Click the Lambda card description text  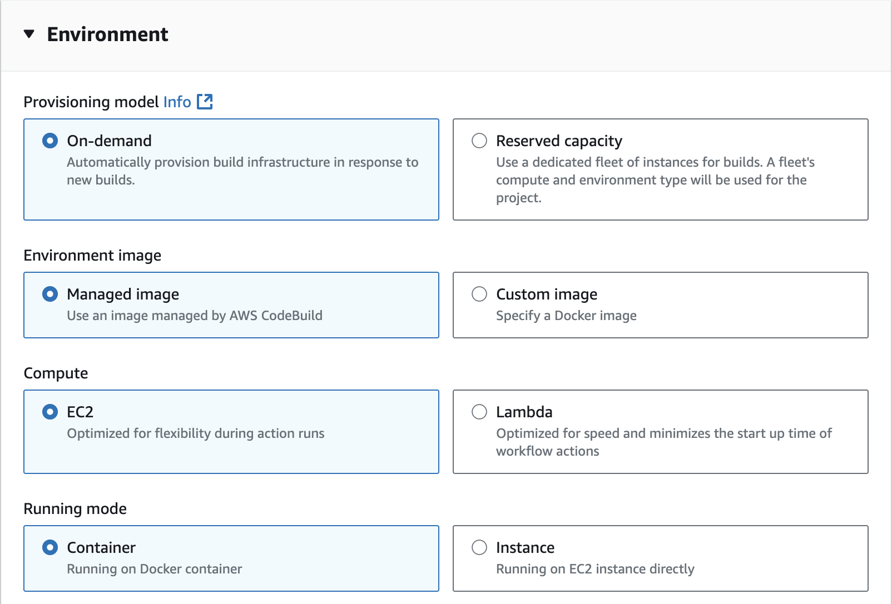click(663, 442)
